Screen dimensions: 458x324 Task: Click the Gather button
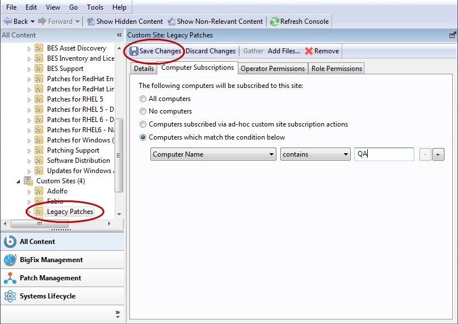pos(253,51)
